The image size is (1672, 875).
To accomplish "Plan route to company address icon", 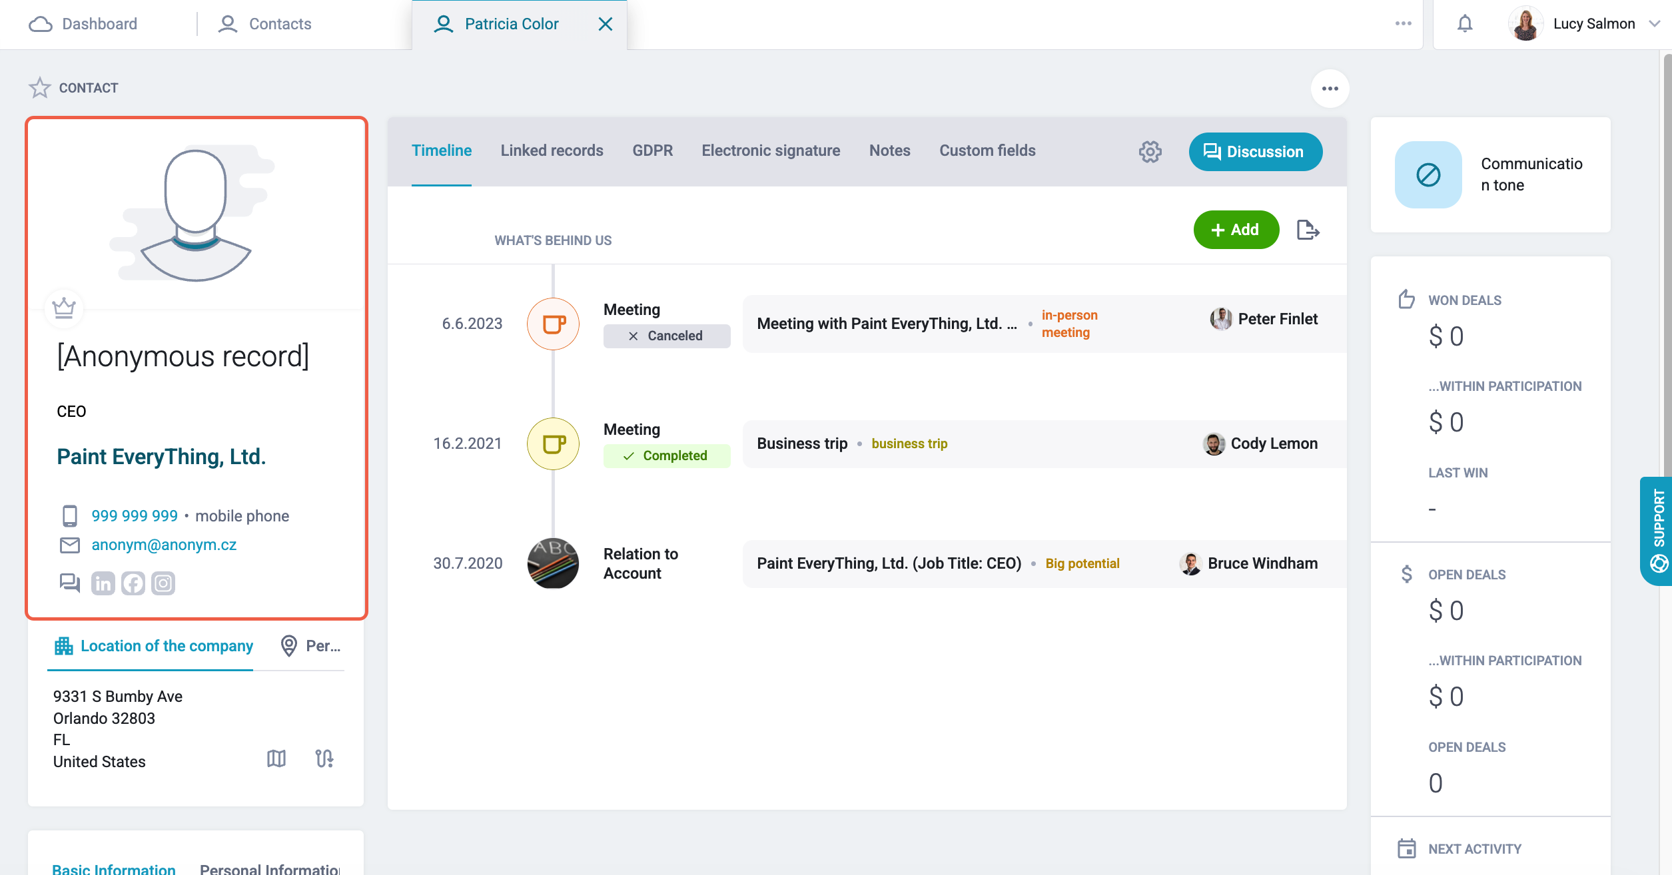I will pyautogui.click(x=324, y=758).
